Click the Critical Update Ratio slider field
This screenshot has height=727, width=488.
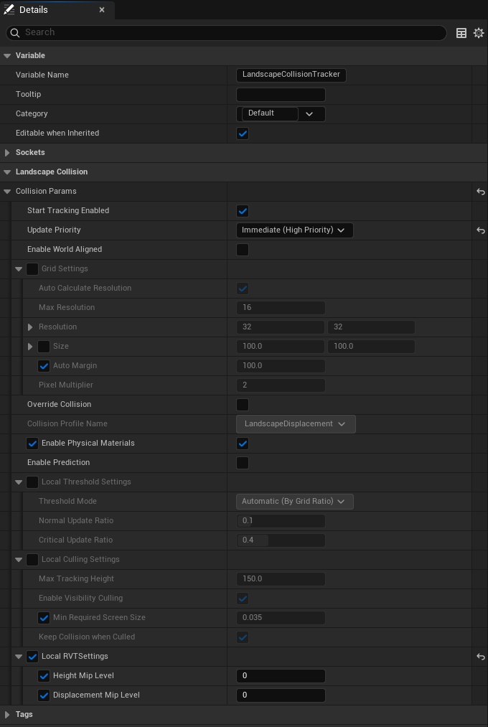(281, 540)
